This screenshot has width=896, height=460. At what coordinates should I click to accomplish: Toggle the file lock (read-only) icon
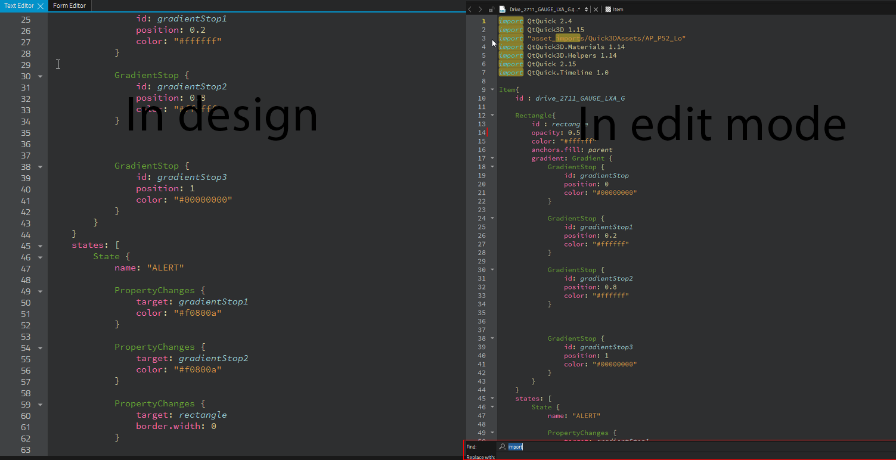tap(491, 10)
